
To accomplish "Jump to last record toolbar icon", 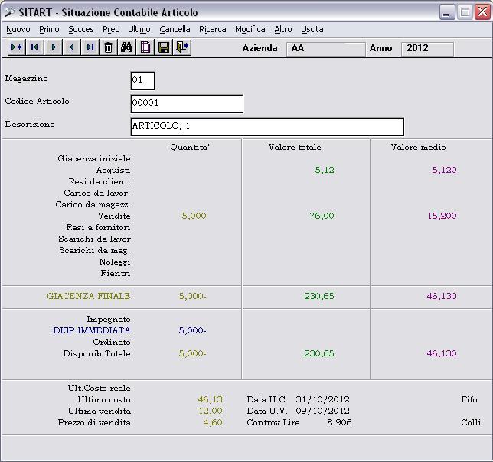I will click(90, 47).
